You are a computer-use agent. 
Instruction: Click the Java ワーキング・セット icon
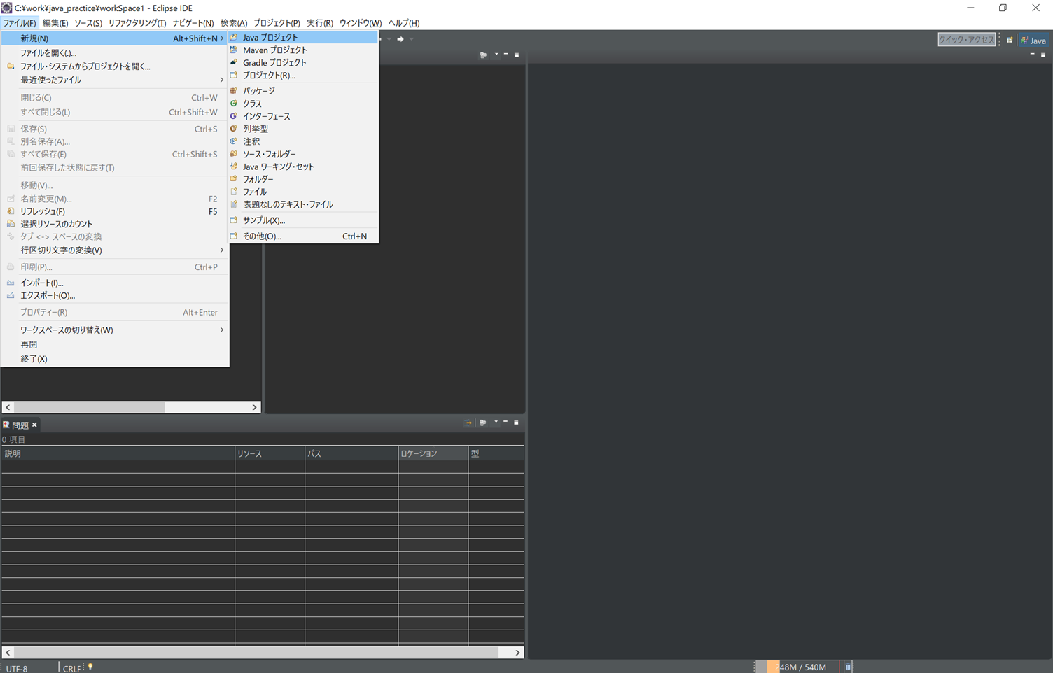pyautogui.click(x=234, y=167)
